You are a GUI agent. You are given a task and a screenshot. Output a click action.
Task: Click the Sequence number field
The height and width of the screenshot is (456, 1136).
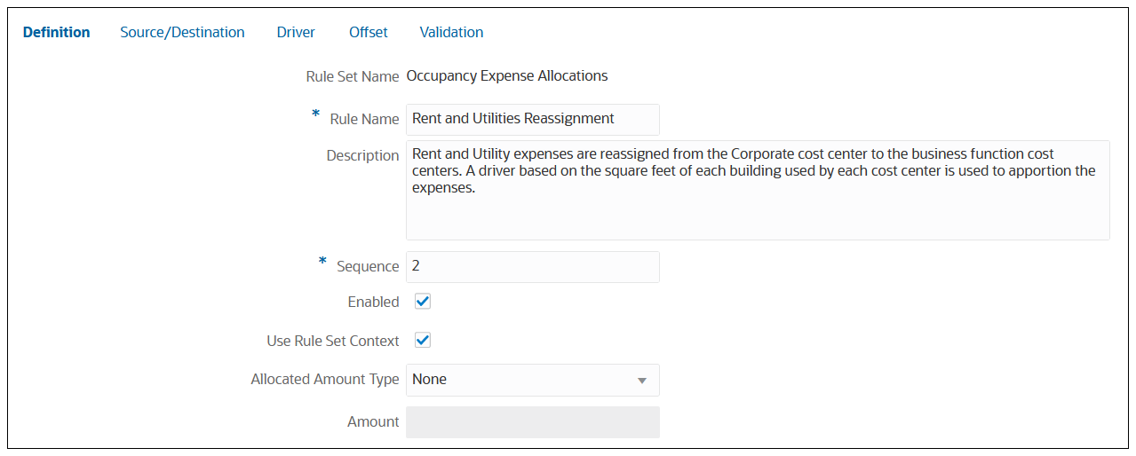(x=532, y=266)
